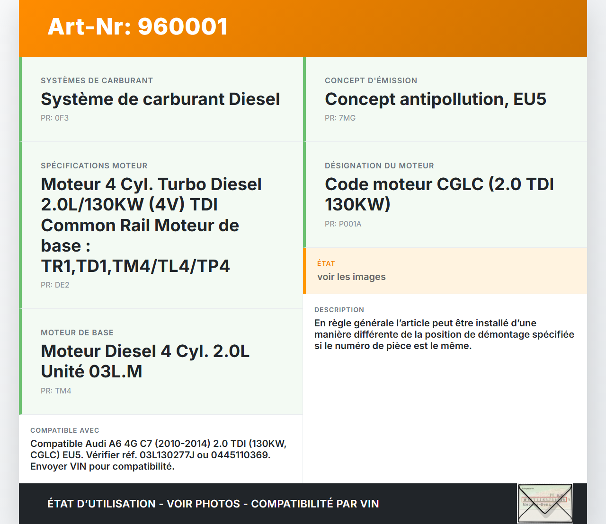Click the PR: 0F3 code
The image size is (606, 524).
pos(54,118)
